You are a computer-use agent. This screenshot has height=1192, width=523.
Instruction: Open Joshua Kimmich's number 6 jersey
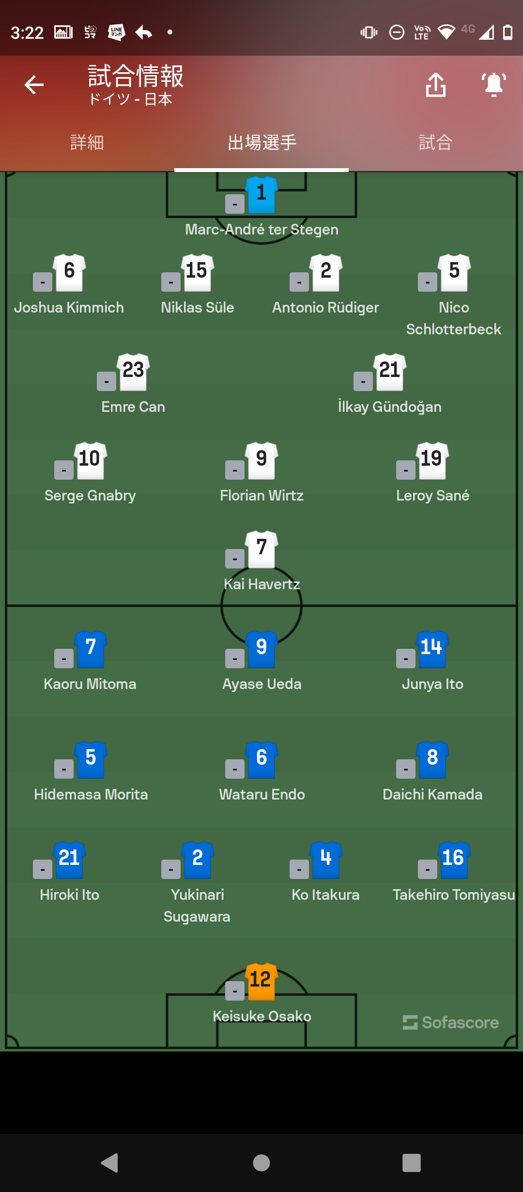pyautogui.click(x=69, y=273)
